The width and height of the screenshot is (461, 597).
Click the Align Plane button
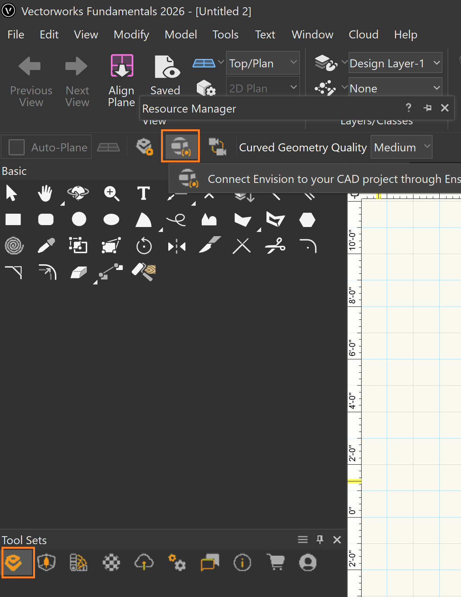(121, 81)
